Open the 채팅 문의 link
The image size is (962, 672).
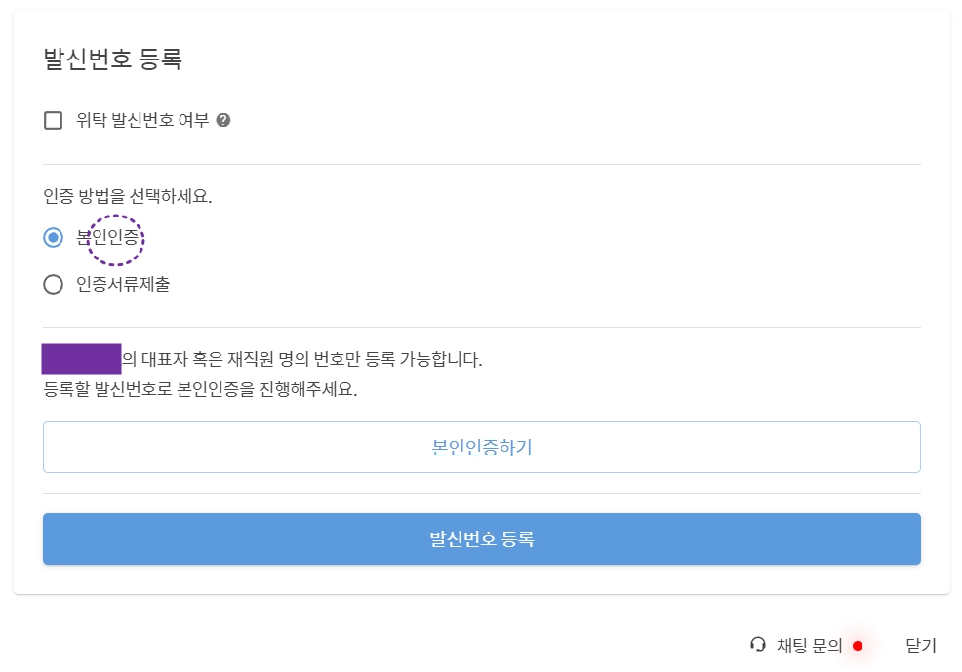tap(809, 646)
